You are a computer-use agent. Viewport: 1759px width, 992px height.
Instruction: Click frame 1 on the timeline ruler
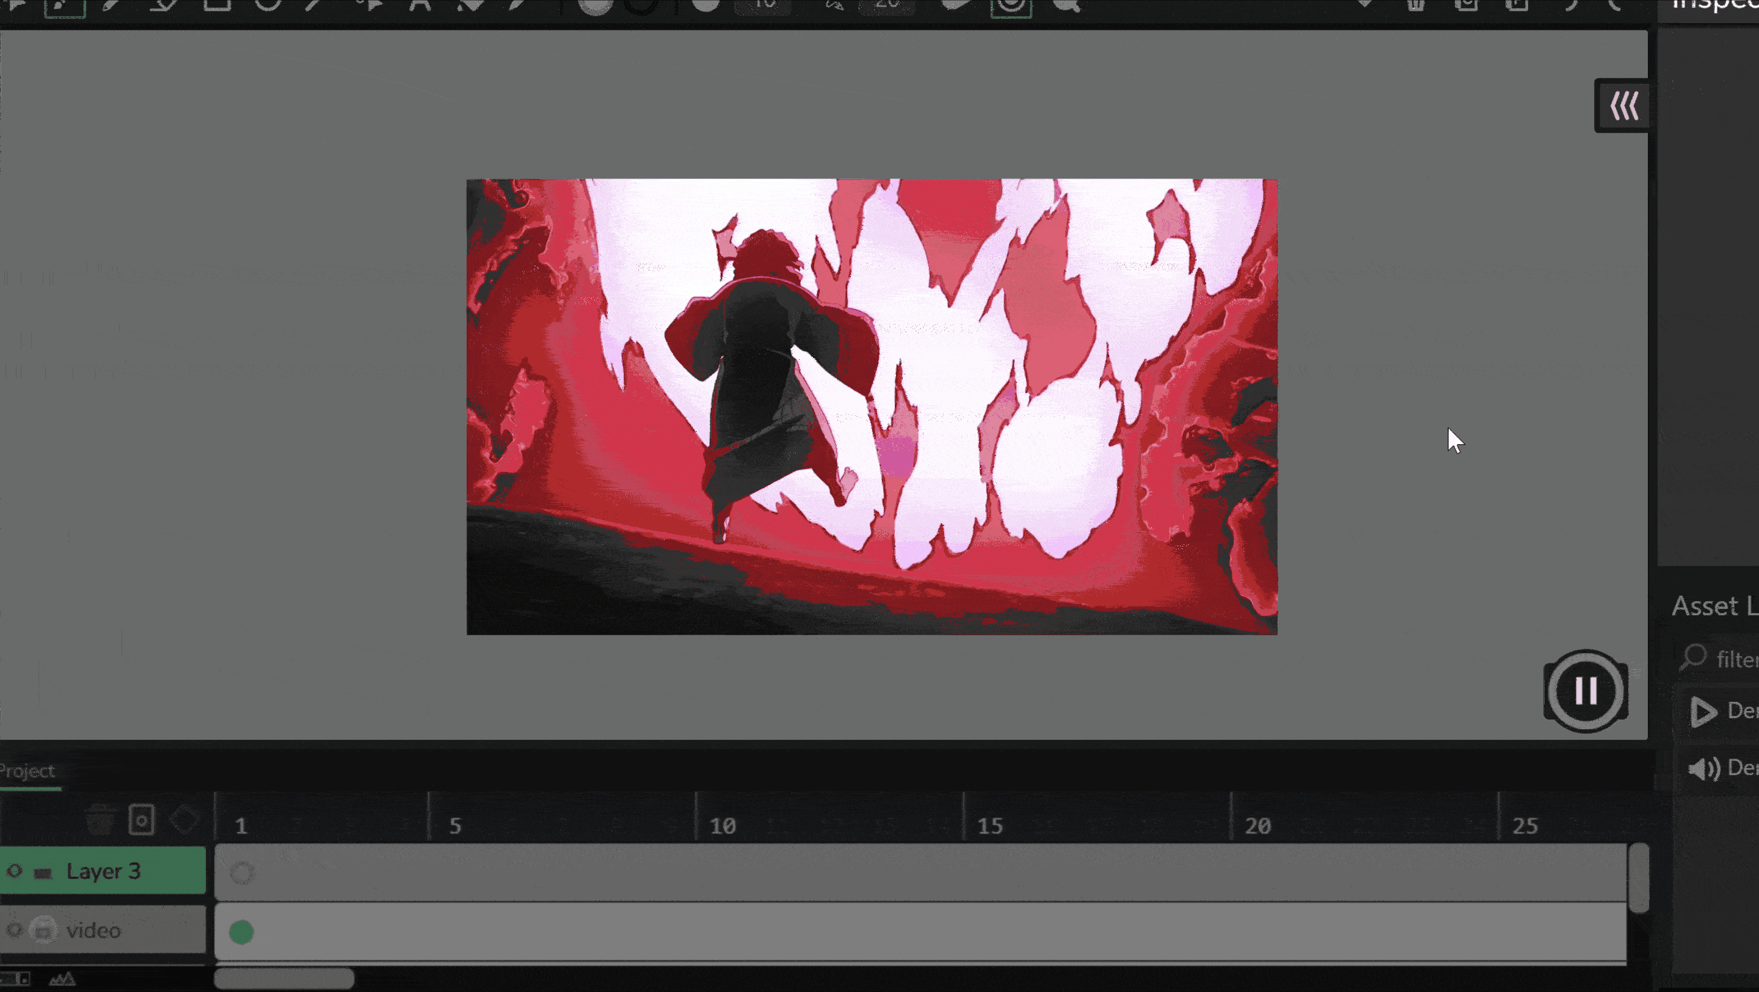pyautogui.click(x=241, y=826)
